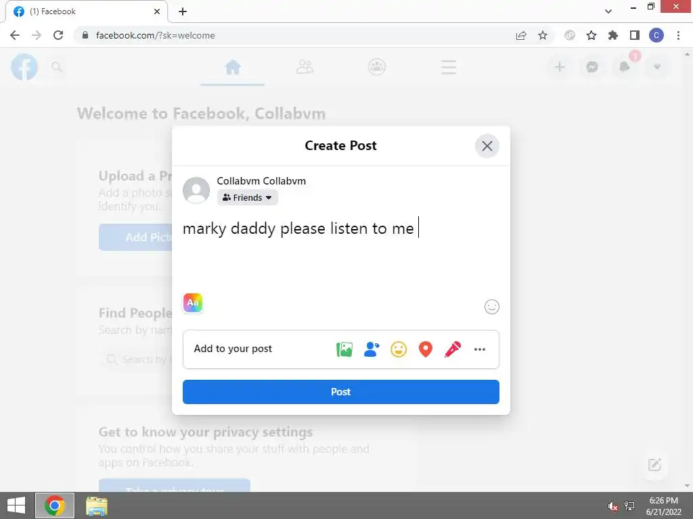The width and height of the screenshot is (693, 519).
Task: Go to the Home tab icon
Action: tap(233, 67)
